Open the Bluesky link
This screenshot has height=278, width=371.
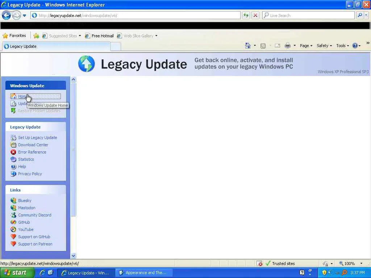click(x=25, y=201)
